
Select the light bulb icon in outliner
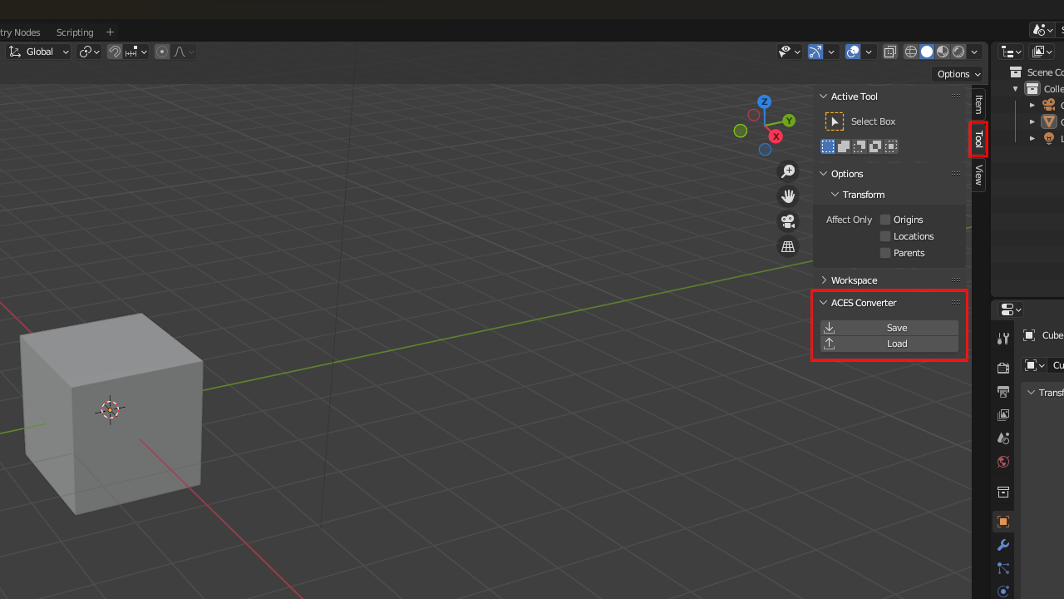(1049, 139)
